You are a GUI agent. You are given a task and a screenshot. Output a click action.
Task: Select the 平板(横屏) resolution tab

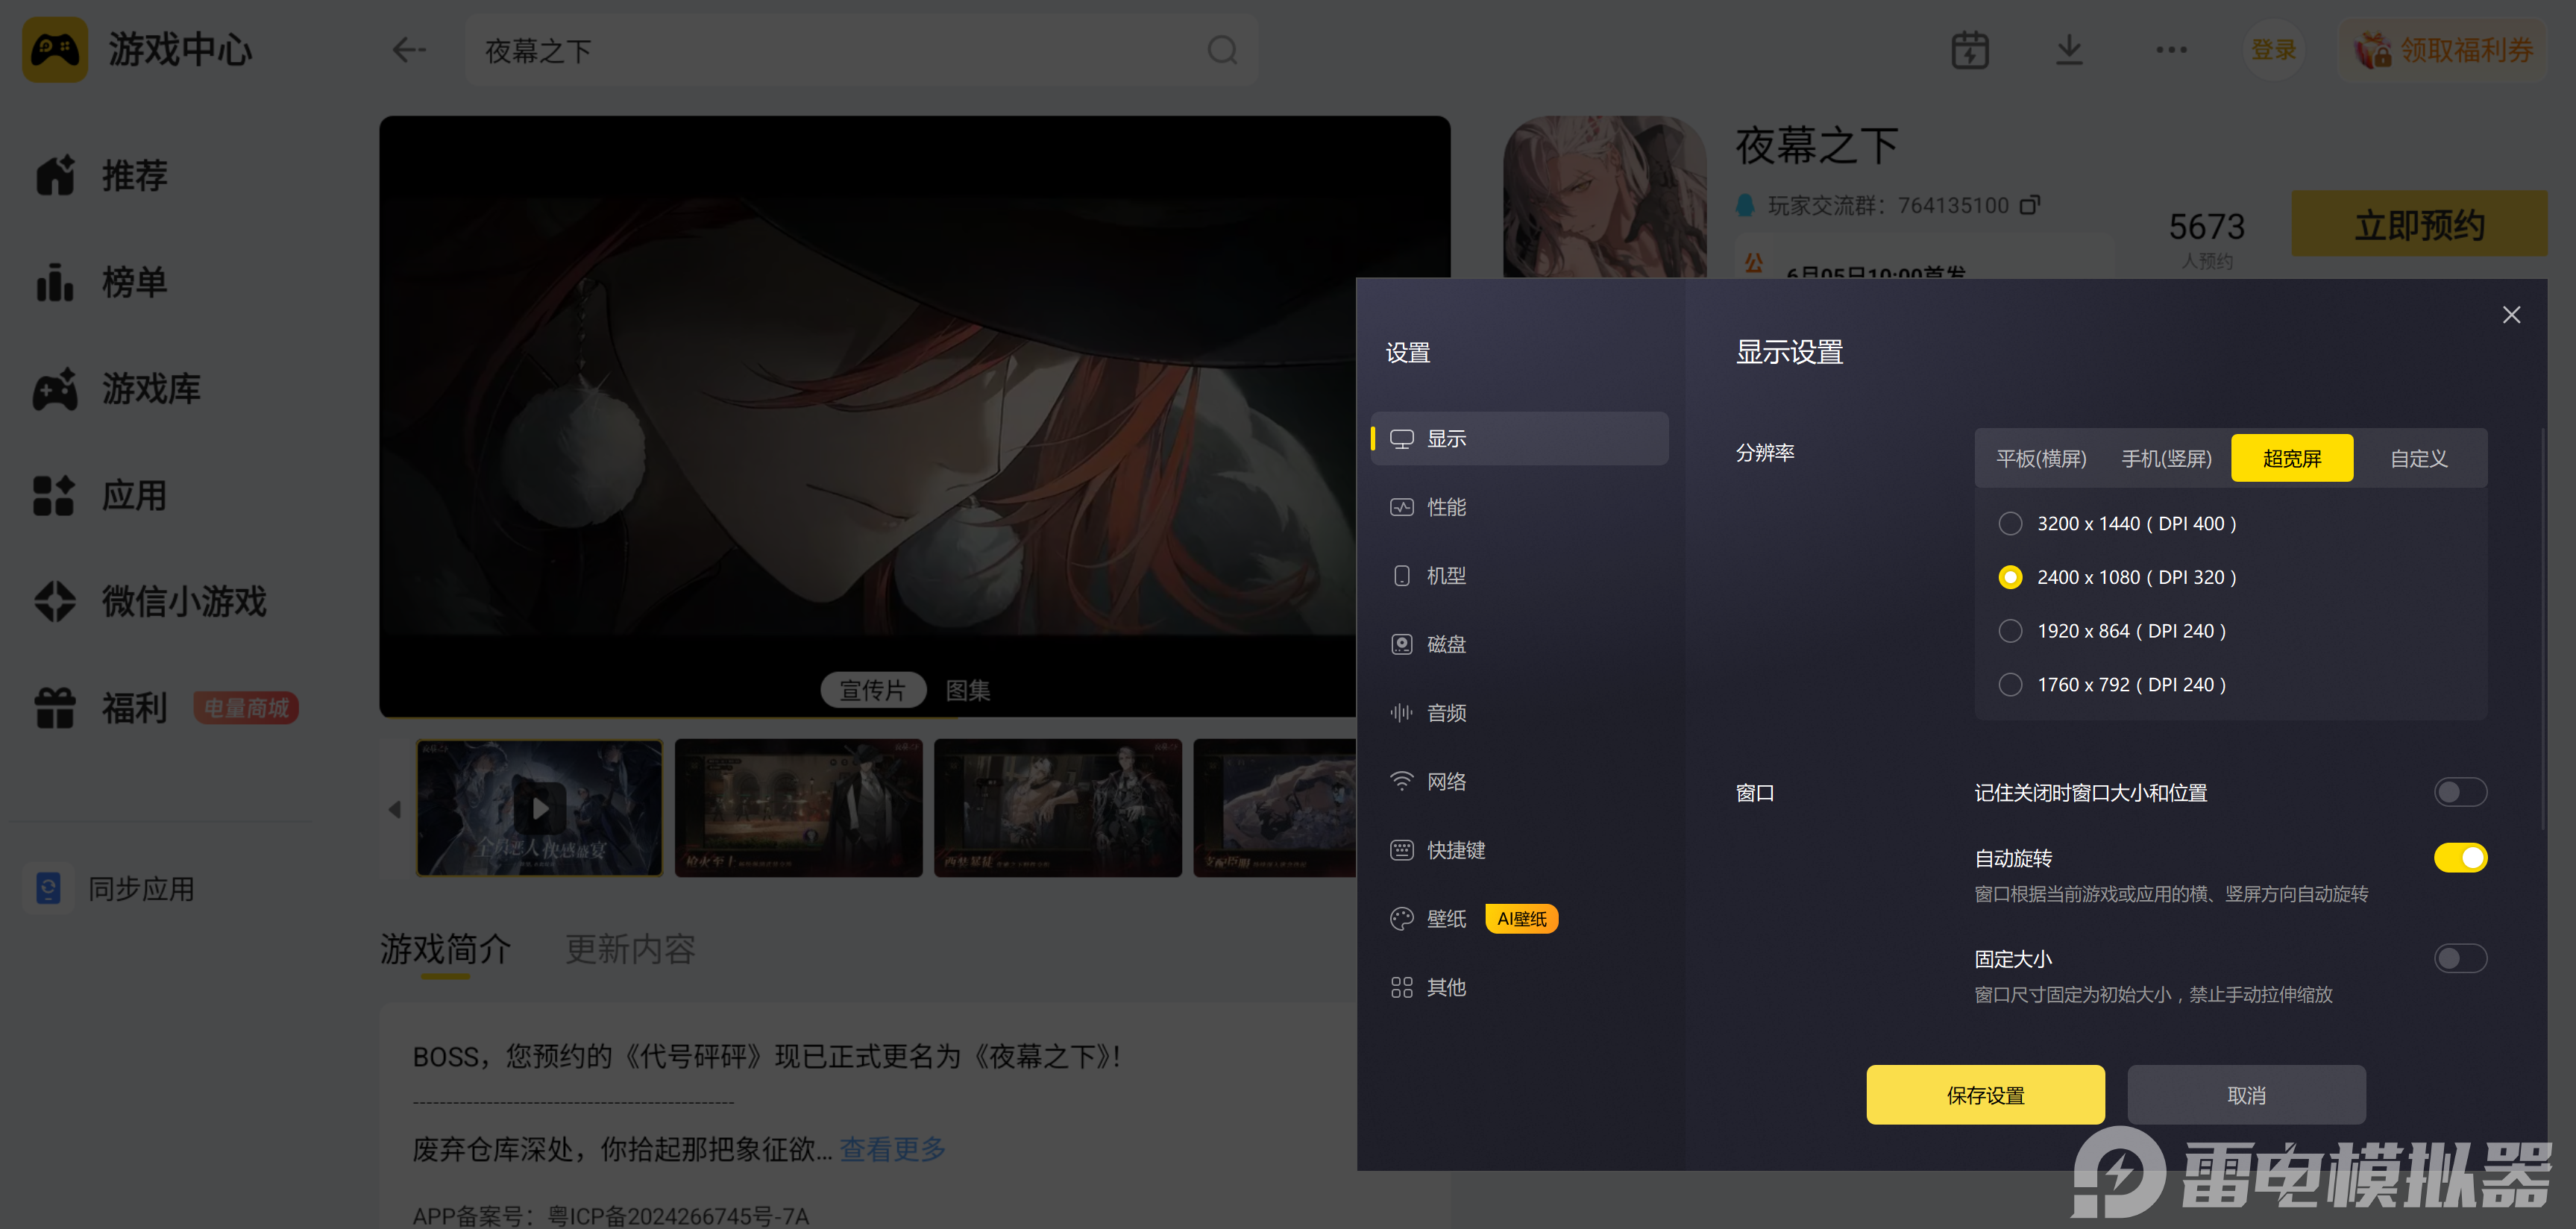click(2041, 458)
